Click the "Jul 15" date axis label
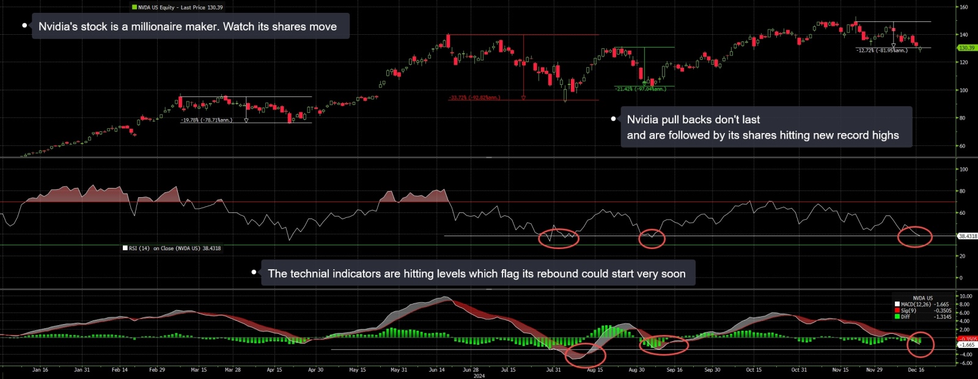Image resolution: width=978 pixels, height=379 pixels. (x=509, y=370)
